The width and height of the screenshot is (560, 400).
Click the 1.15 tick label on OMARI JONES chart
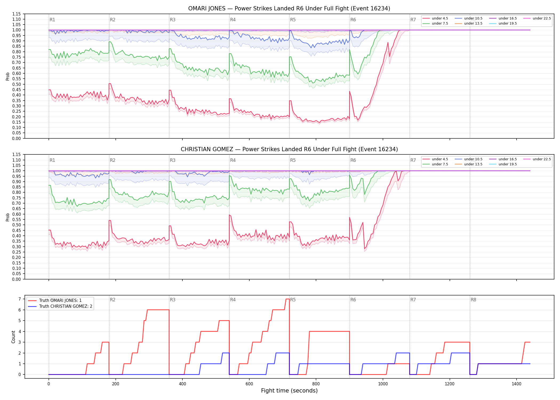17,14
